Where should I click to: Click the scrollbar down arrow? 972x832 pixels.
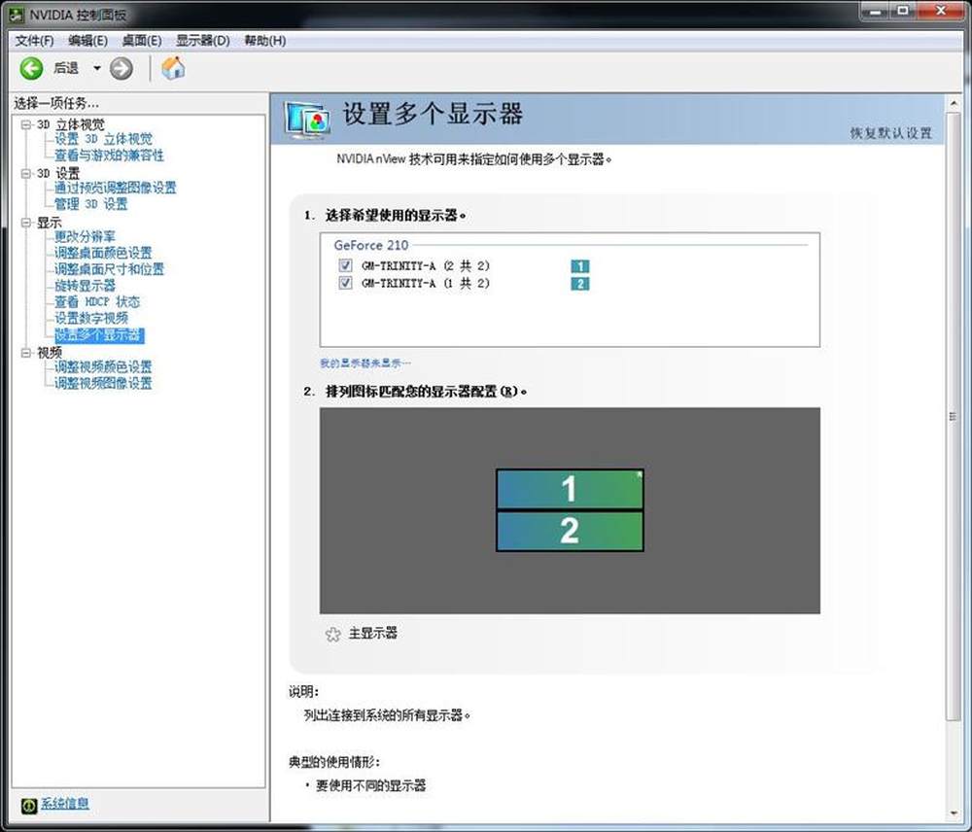pos(954,813)
